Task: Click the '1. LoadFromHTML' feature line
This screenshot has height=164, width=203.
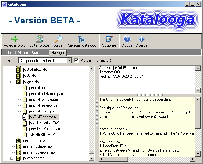Action: tap(114, 146)
